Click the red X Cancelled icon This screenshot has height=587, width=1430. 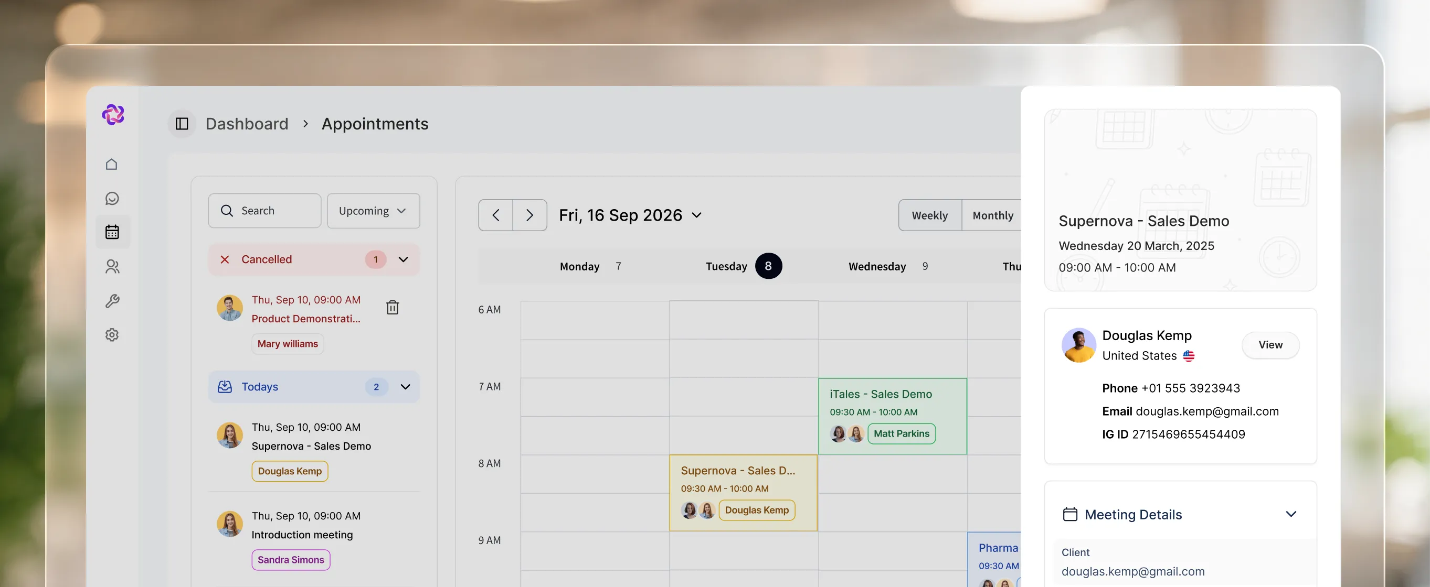tap(225, 259)
